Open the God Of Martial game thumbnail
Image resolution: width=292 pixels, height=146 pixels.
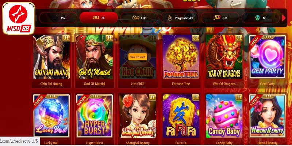95,57
